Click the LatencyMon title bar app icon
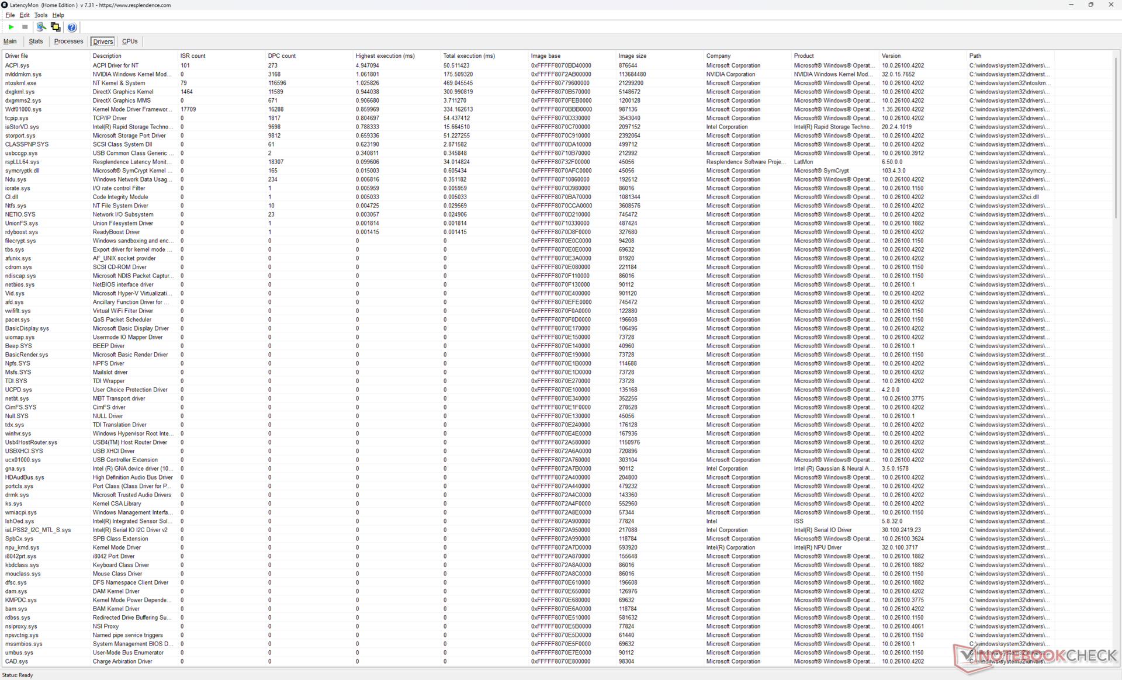The width and height of the screenshot is (1122, 680). tap(5, 5)
